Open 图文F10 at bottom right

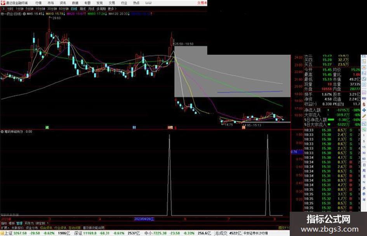click(284, 227)
